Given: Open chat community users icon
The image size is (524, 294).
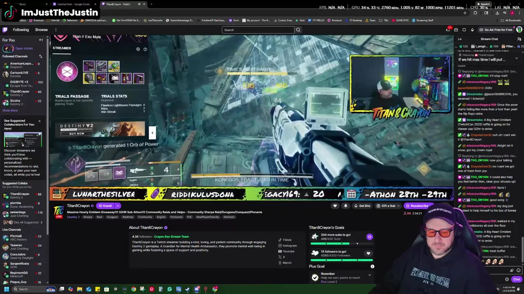Looking at the screenshot, I should [519, 39].
